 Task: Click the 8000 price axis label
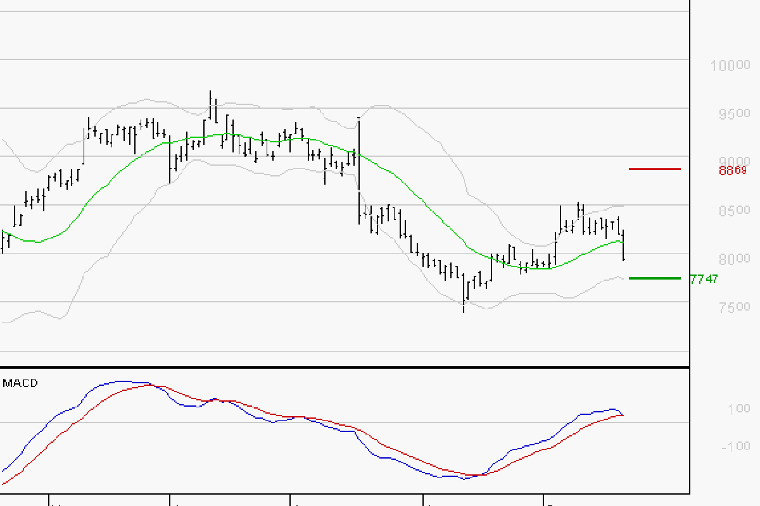tap(730, 259)
